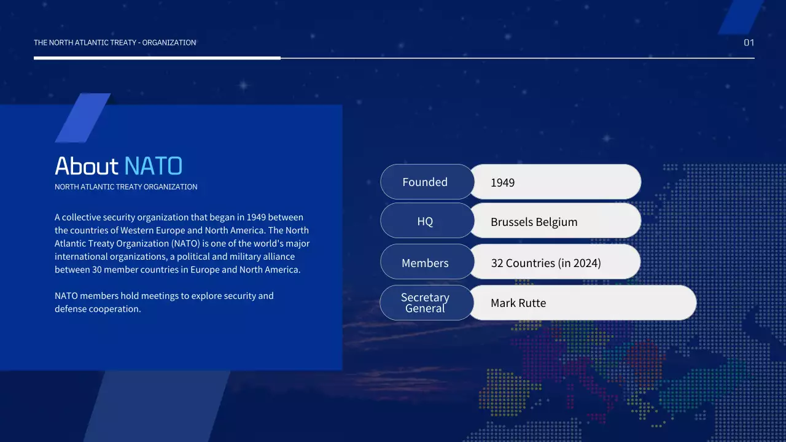Click the HQ label pill
Image resolution: width=786 pixels, height=442 pixels.
point(426,221)
